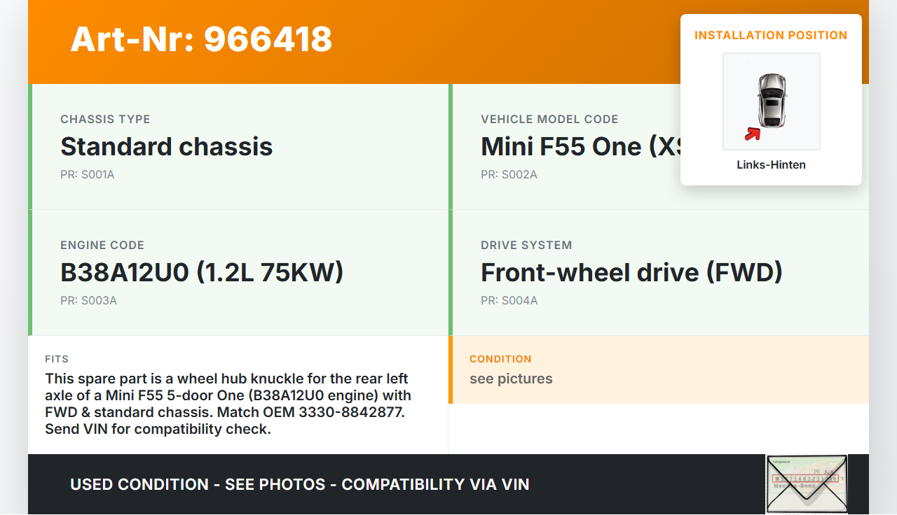
Task: Click the PR: S004A code
Action: pos(509,301)
